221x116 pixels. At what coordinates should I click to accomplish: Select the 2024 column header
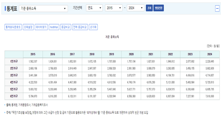point(210,54)
